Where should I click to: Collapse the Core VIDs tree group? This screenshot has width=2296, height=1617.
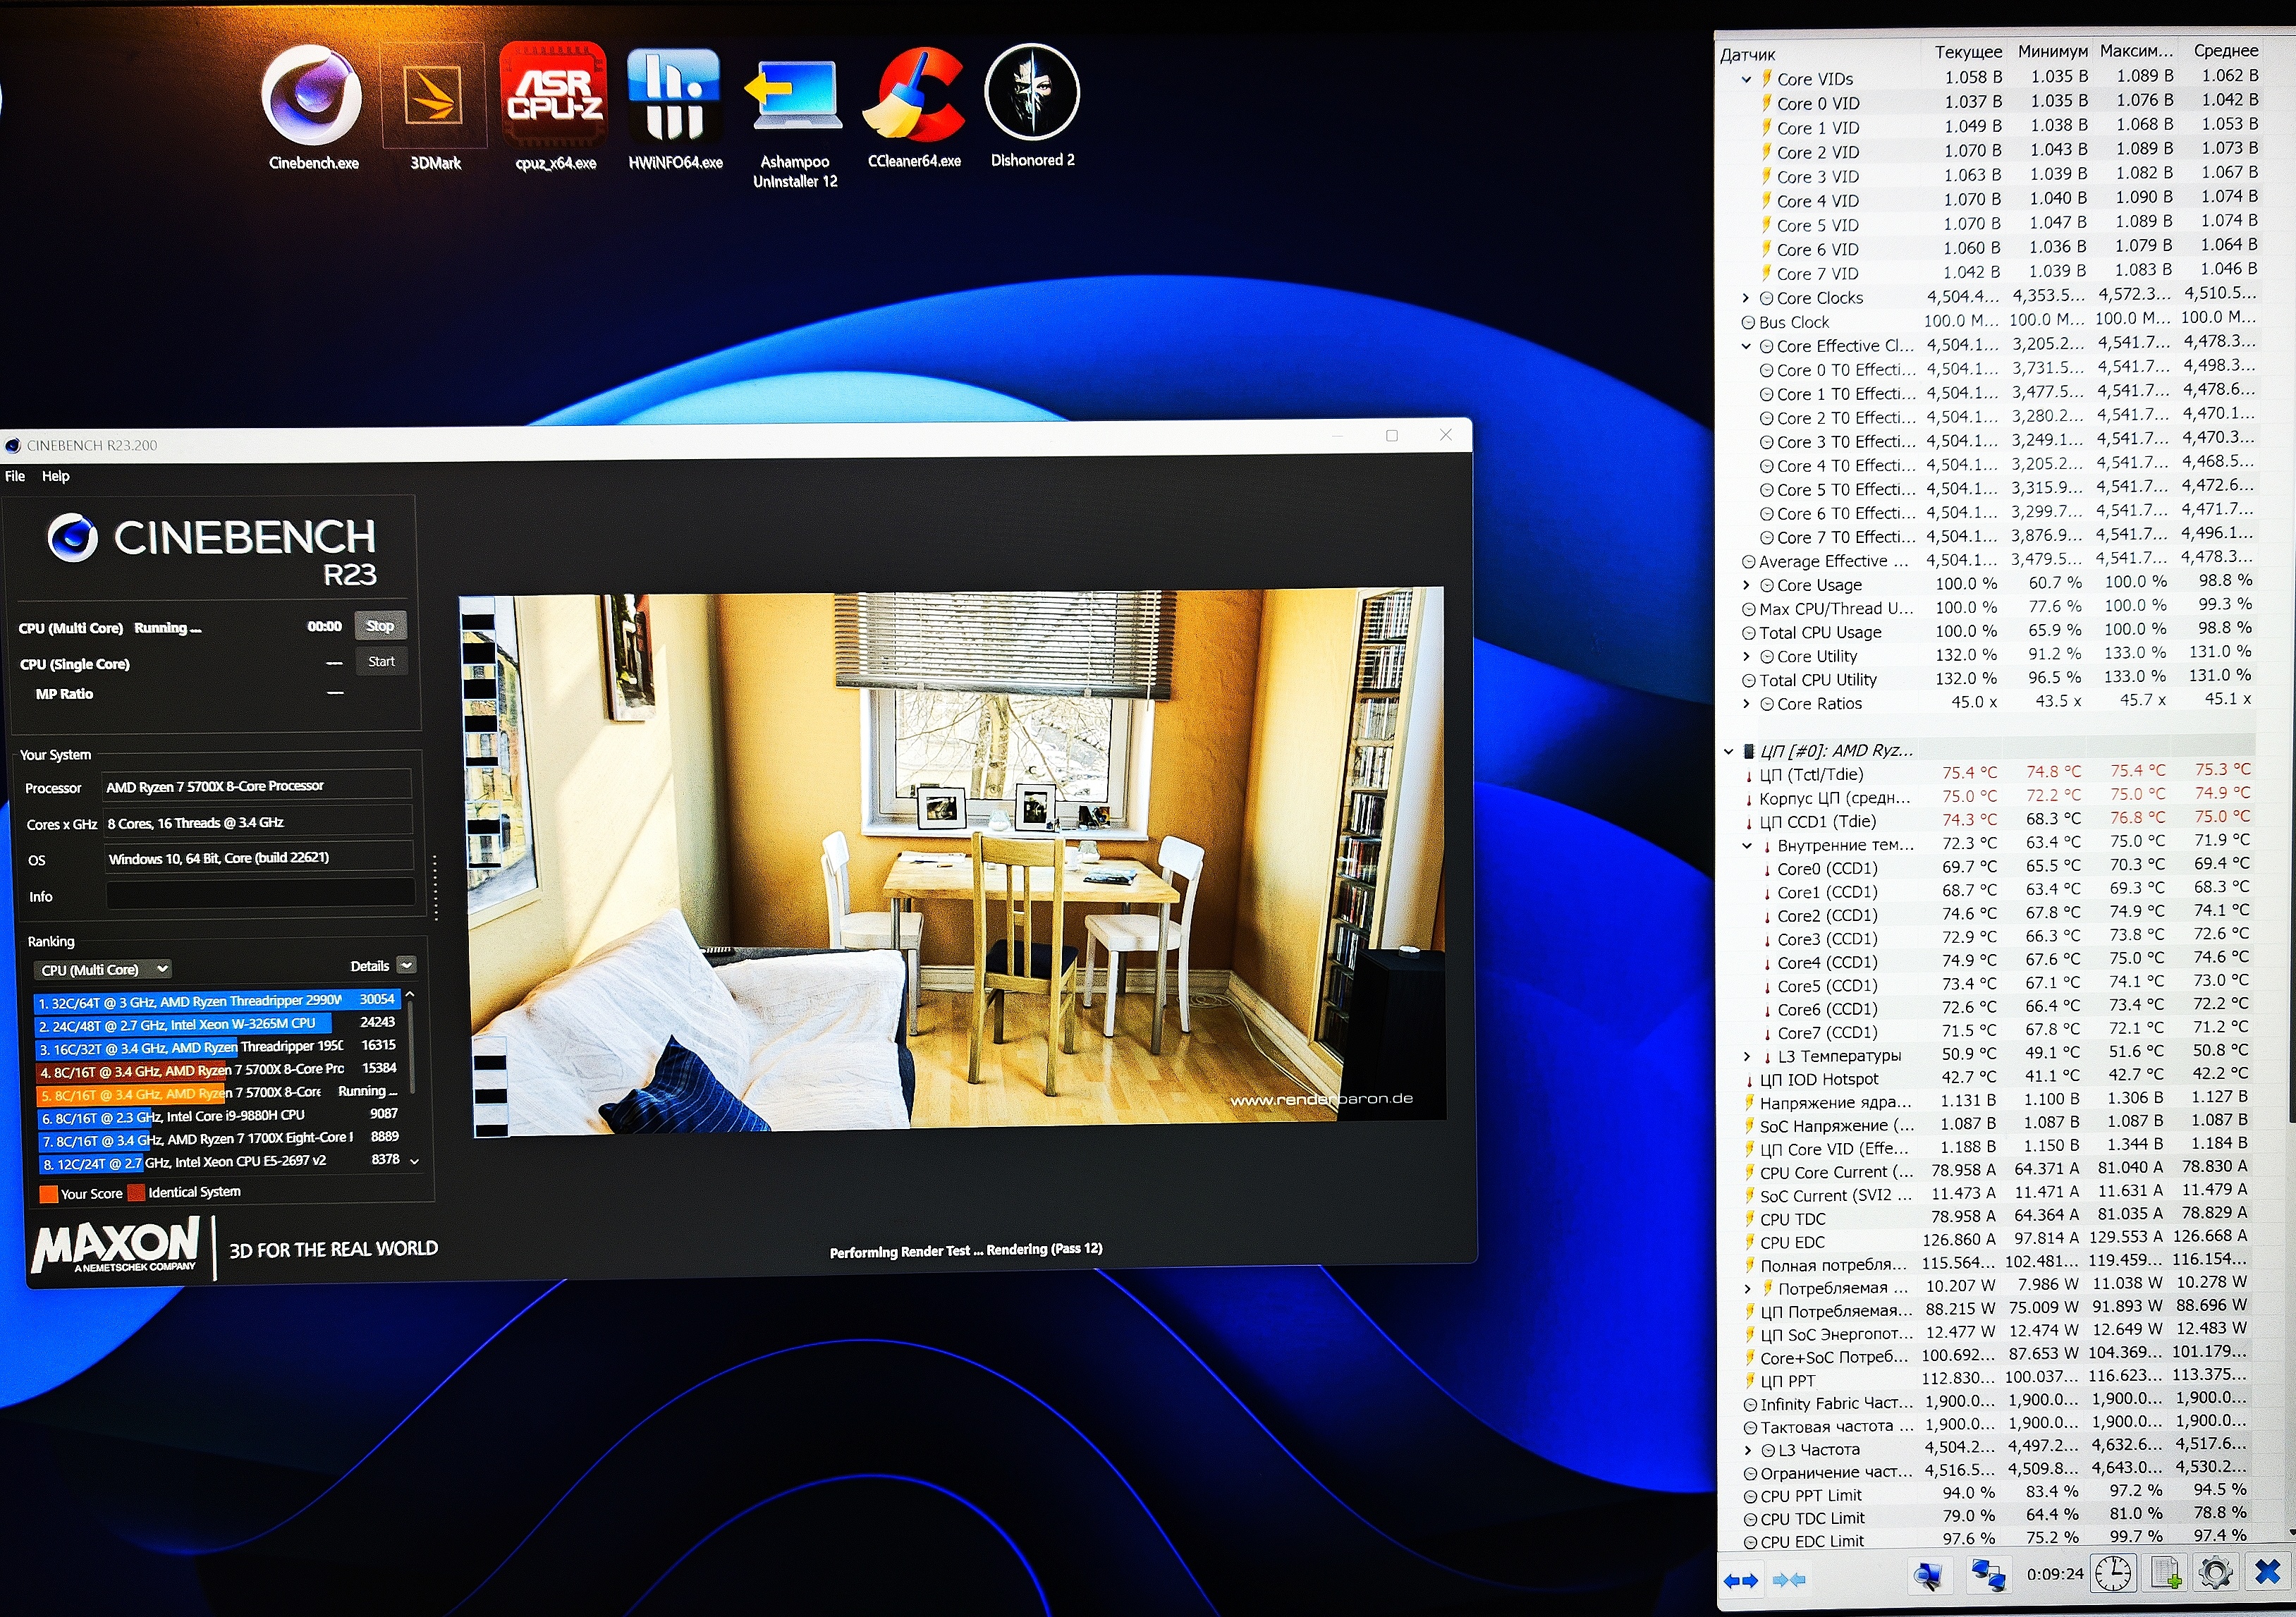pos(1746,79)
